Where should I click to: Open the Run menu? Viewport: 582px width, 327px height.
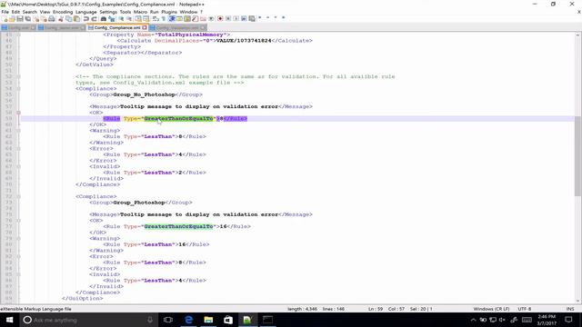[x=154, y=12]
